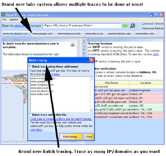The image size is (166, 156).
Task: Switch to the www.bbc.co.uk tab
Action: pyautogui.click(x=96, y=34)
